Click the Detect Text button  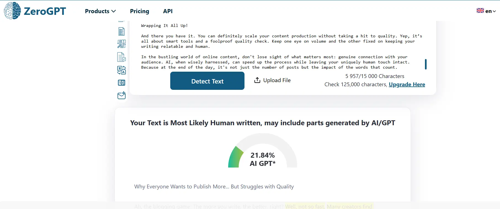click(x=207, y=81)
